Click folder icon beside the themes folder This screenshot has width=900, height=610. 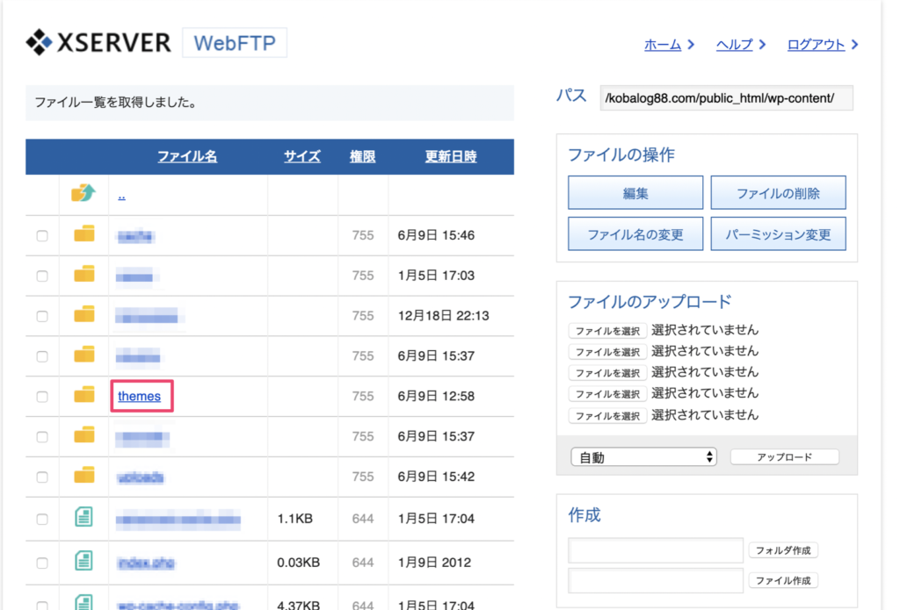[x=83, y=394]
